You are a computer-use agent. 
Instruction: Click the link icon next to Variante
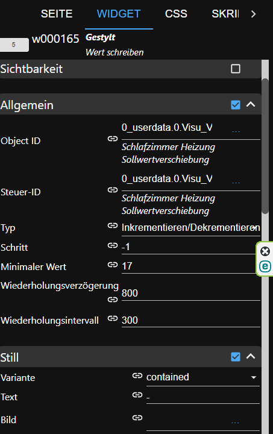click(137, 376)
